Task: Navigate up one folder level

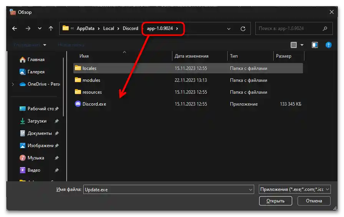Action: 51,28
